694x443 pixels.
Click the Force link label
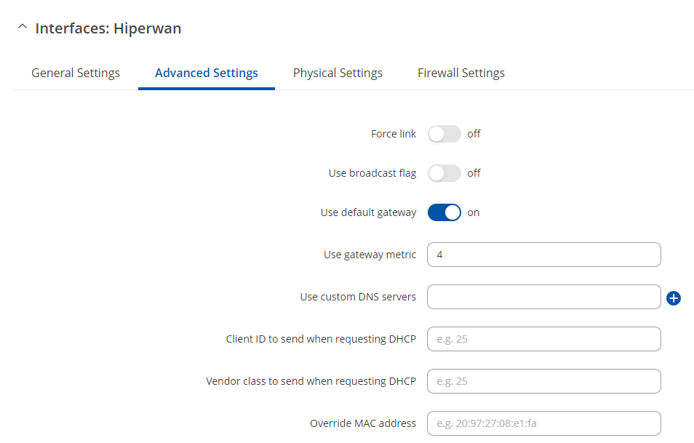tap(394, 134)
